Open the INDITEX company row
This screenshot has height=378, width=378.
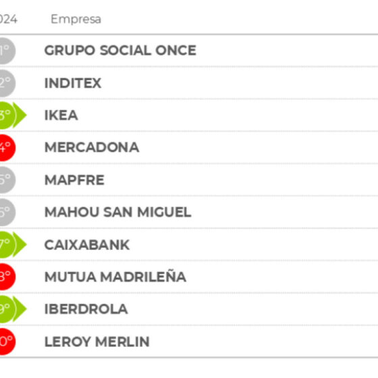point(73,83)
